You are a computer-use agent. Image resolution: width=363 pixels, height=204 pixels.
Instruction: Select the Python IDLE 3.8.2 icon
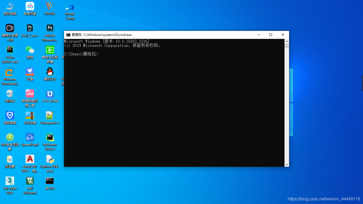point(50,164)
